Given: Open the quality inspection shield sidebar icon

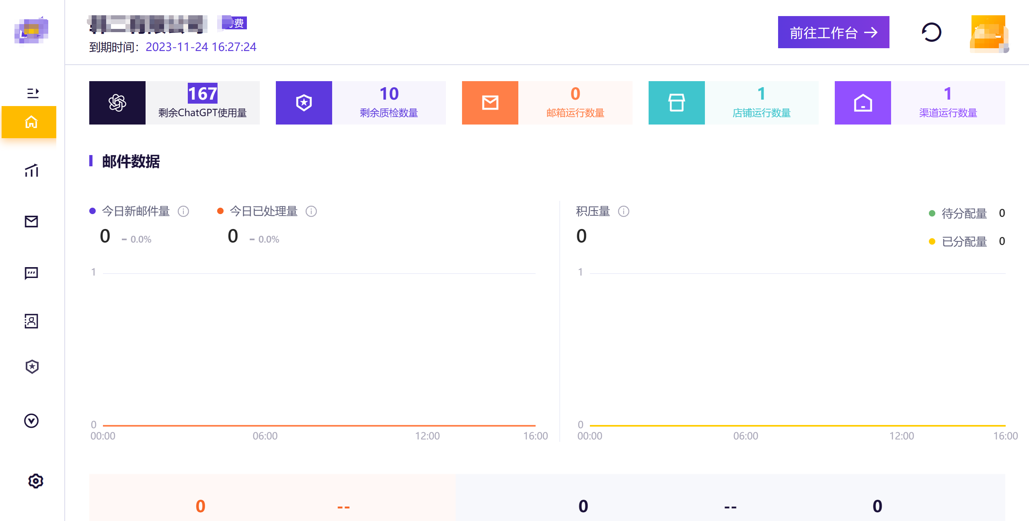Looking at the screenshot, I should click(32, 366).
